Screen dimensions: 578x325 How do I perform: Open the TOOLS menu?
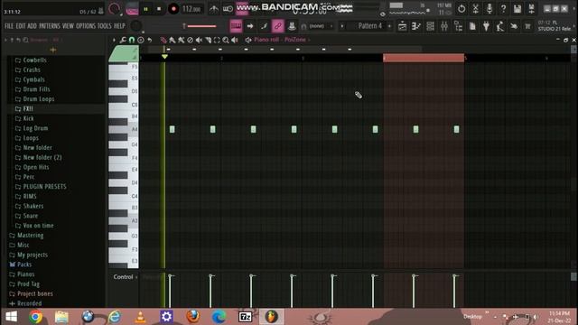[105, 26]
